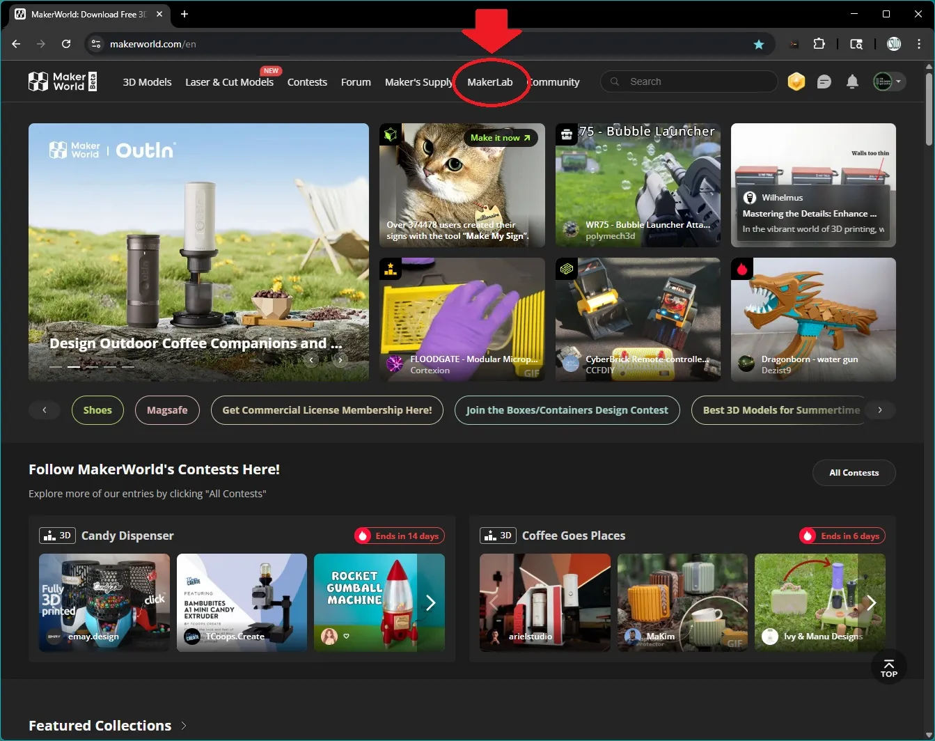
Task: Open the tab search icon in toolbar
Action: (856, 44)
